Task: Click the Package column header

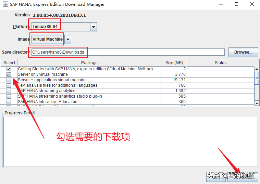Action: coord(89,63)
